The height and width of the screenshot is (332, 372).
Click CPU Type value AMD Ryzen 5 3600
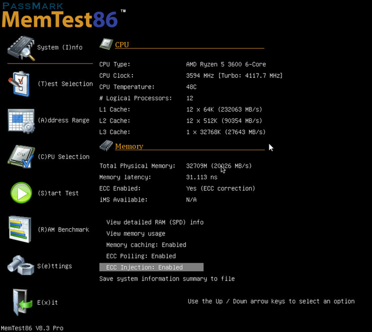click(226, 64)
